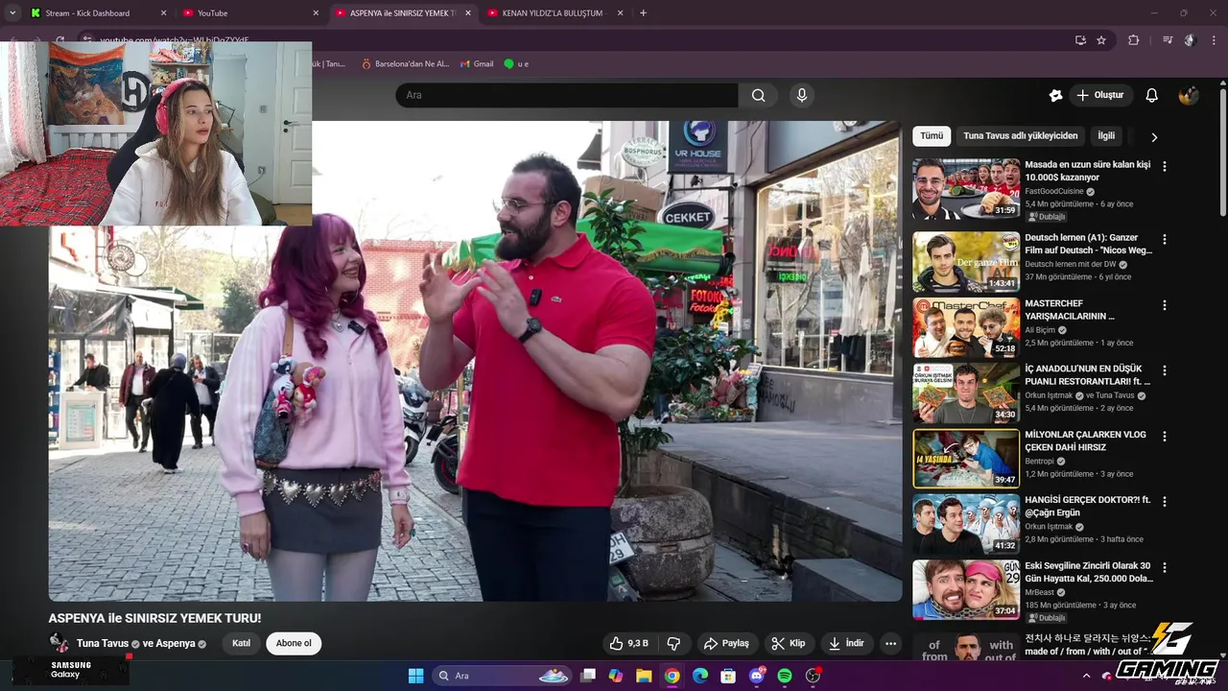
Task: Open Tuna Tavus channel link
Action: 103,643
